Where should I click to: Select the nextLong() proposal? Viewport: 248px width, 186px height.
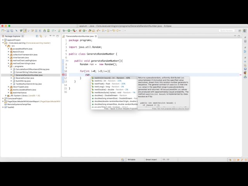(x=114, y=87)
